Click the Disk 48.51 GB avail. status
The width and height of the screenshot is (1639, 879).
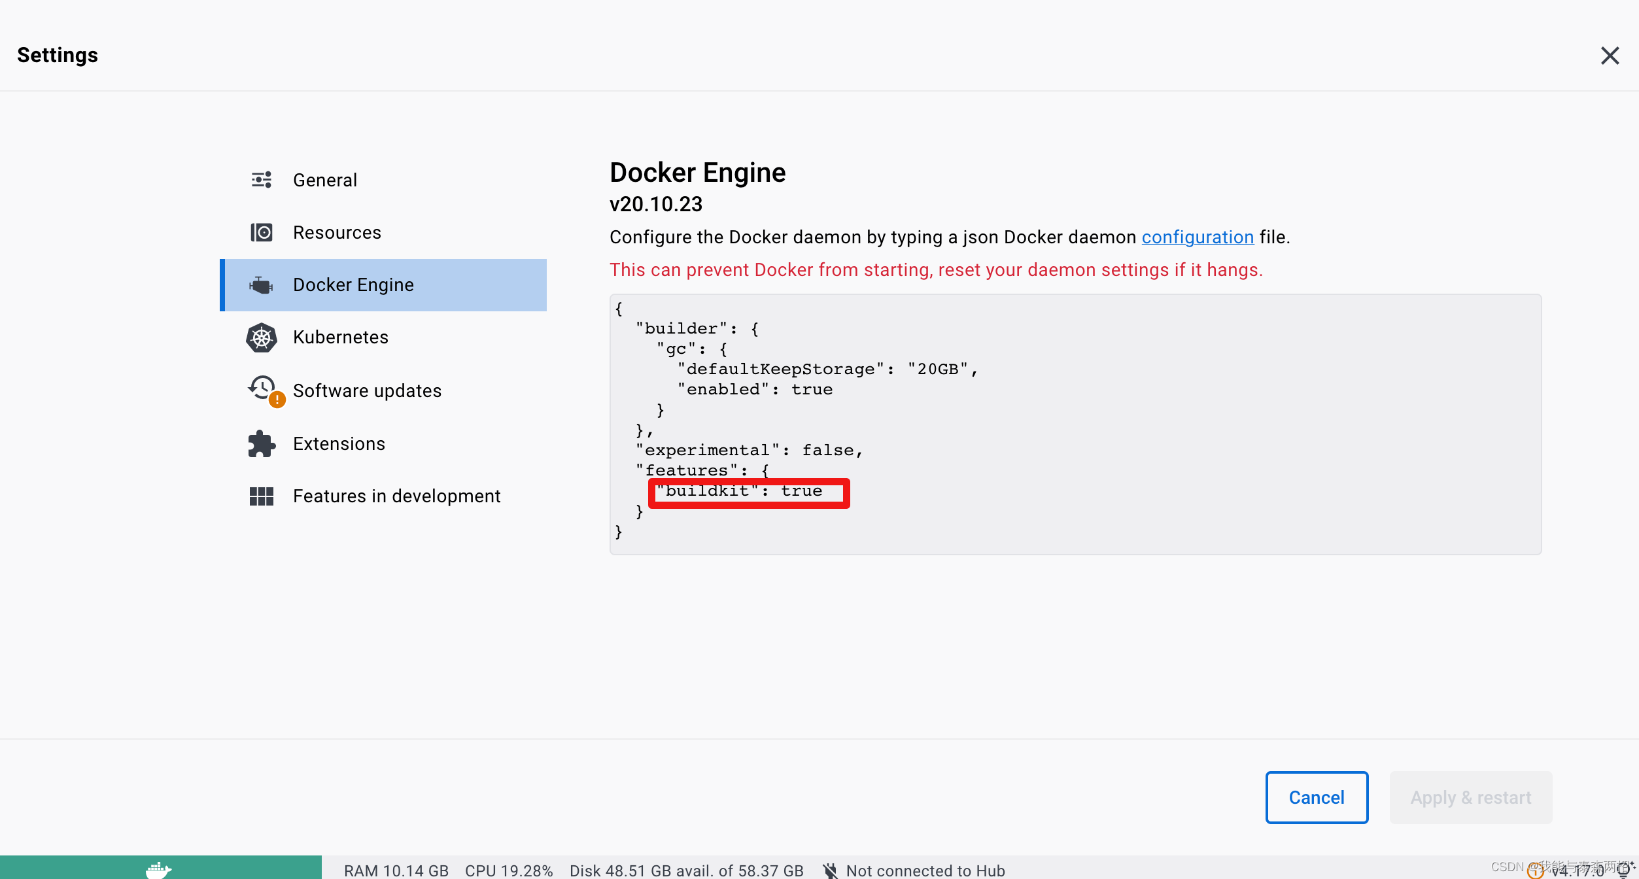(687, 870)
